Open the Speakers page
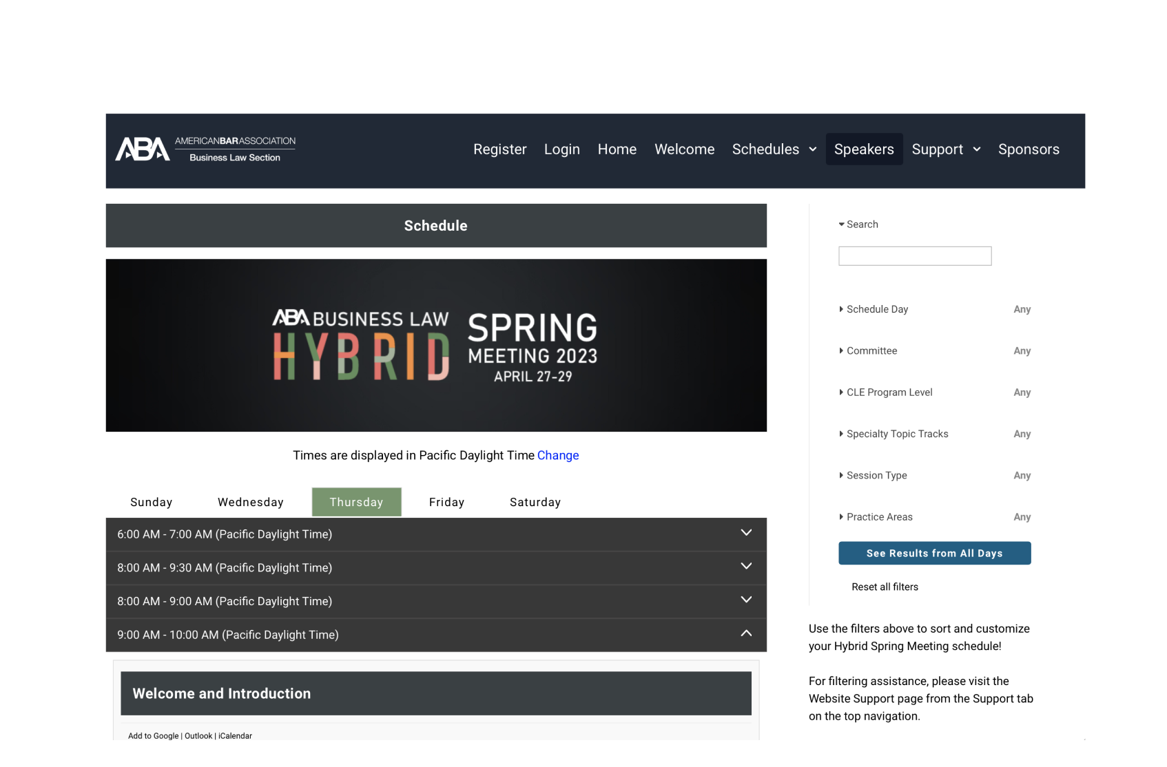 [x=864, y=149]
